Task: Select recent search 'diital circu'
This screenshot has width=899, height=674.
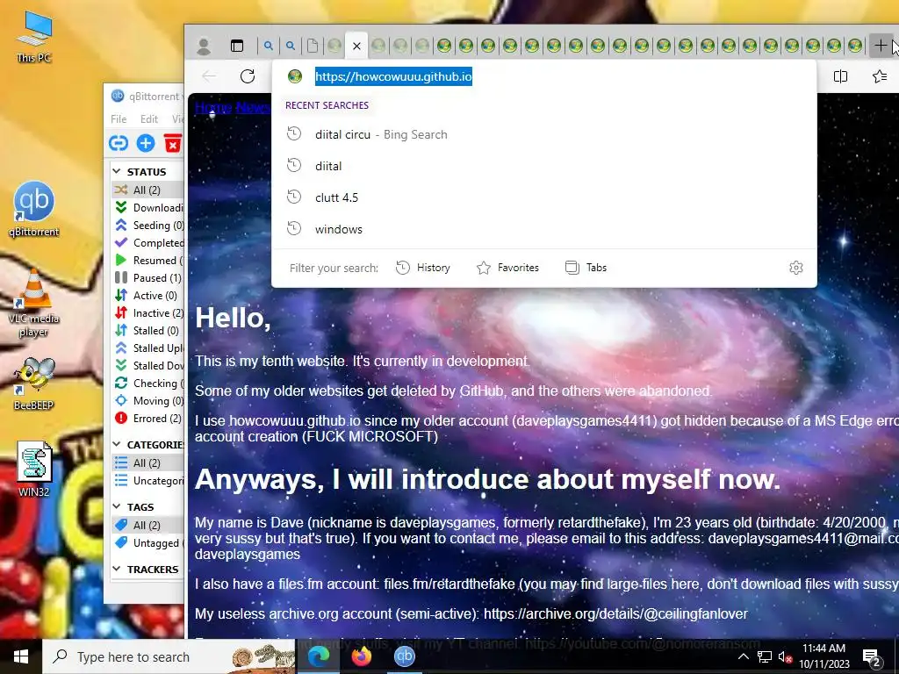Action: [544, 134]
